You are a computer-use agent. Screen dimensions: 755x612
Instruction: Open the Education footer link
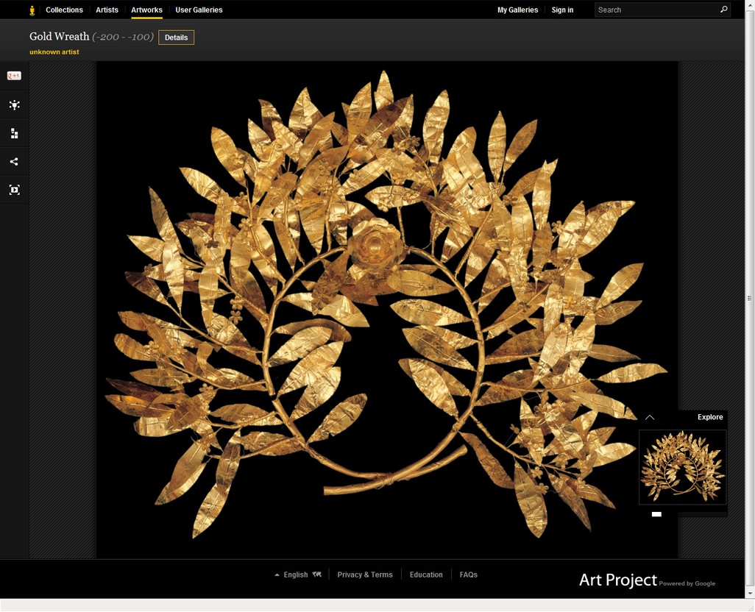tap(426, 574)
